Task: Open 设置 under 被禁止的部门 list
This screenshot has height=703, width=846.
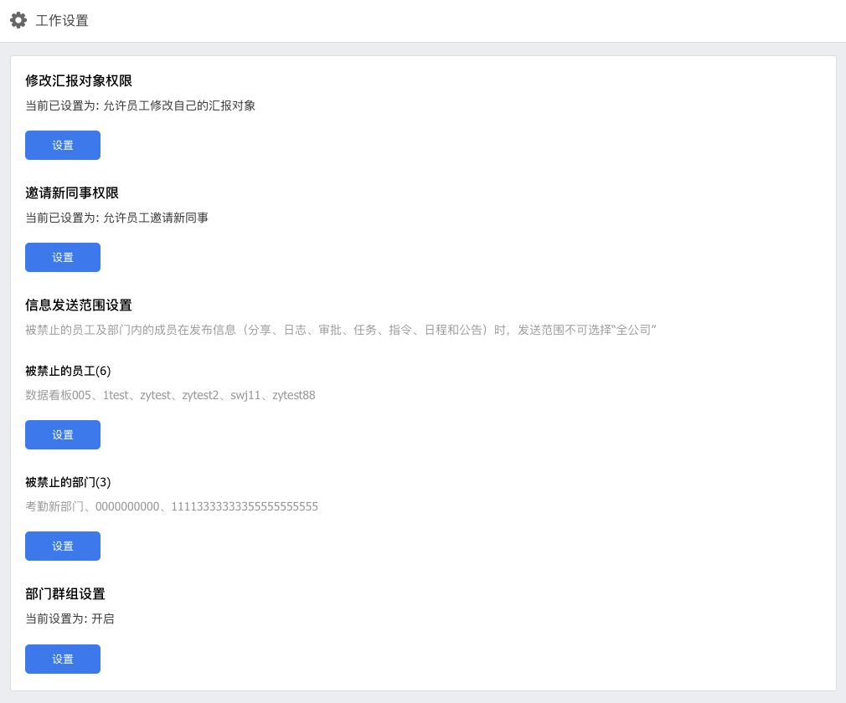Action: point(63,546)
